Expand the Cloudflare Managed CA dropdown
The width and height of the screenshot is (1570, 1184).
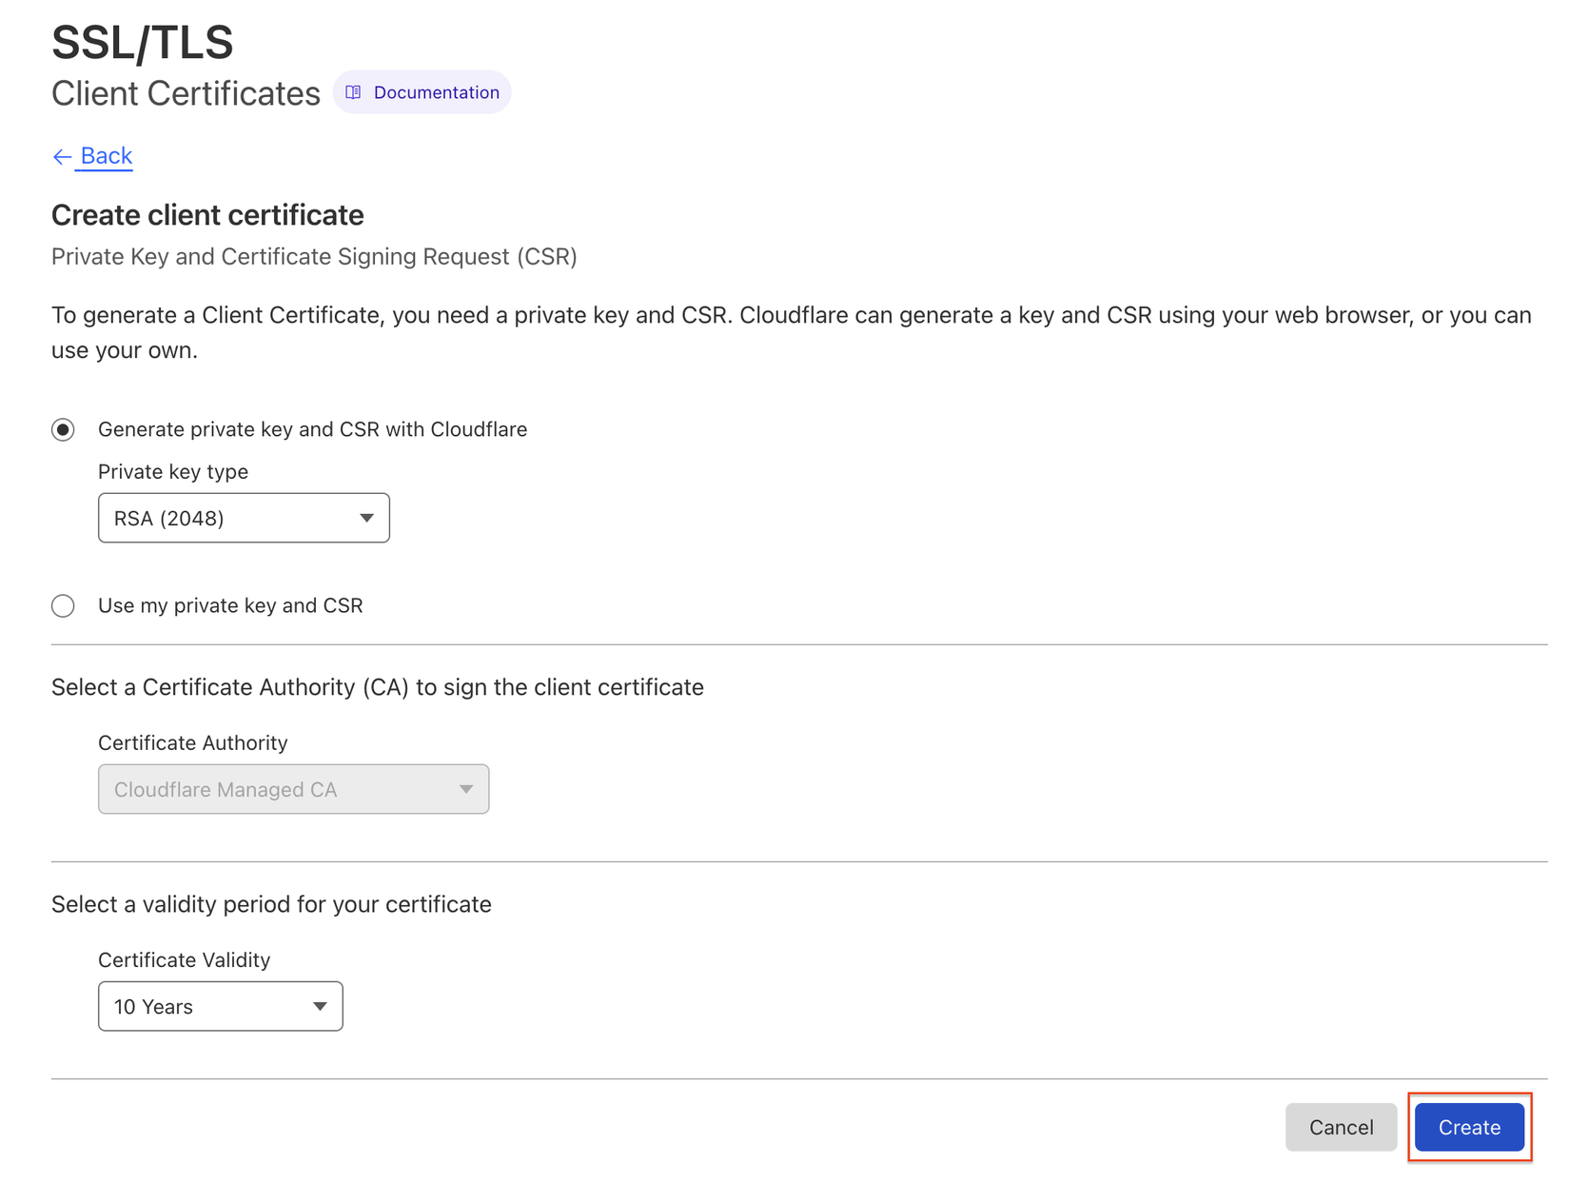tap(293, 789)
